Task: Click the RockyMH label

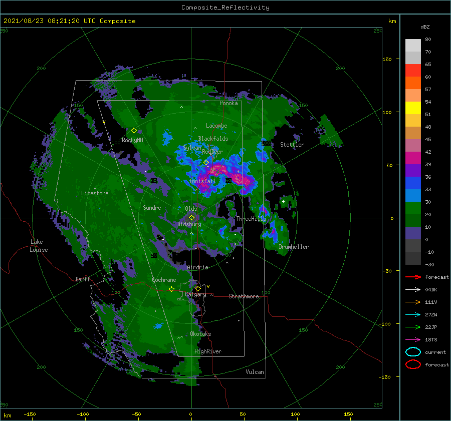Action: (x=132, y=140)
